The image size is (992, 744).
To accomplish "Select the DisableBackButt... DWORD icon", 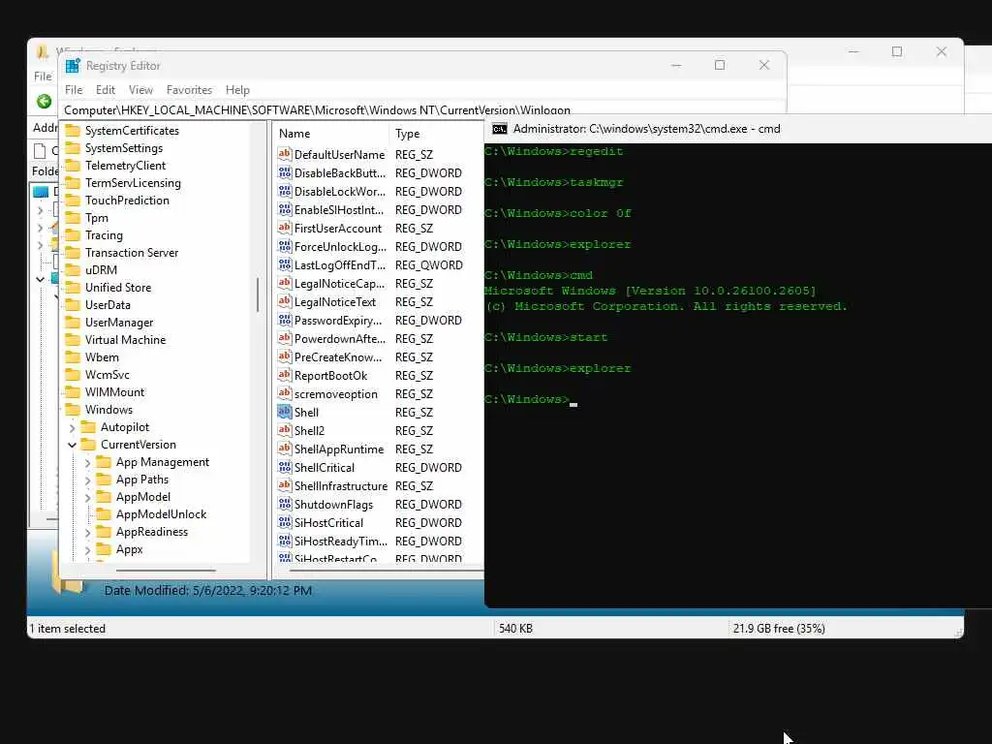I will 285,172.
